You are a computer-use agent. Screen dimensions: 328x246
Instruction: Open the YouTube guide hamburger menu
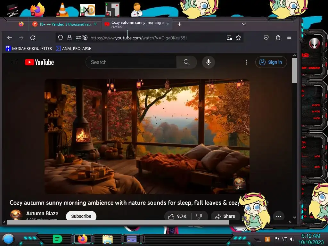(x=13, y=62)
